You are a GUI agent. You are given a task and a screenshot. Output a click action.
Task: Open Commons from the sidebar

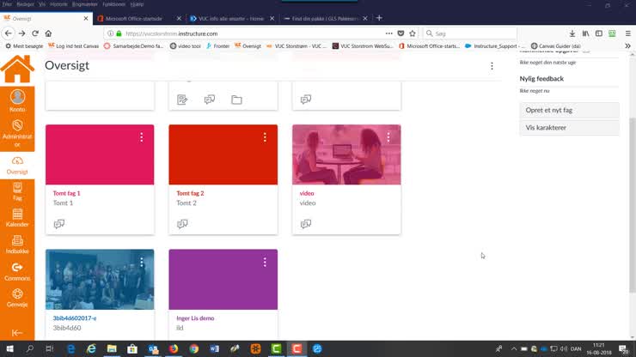17,271
